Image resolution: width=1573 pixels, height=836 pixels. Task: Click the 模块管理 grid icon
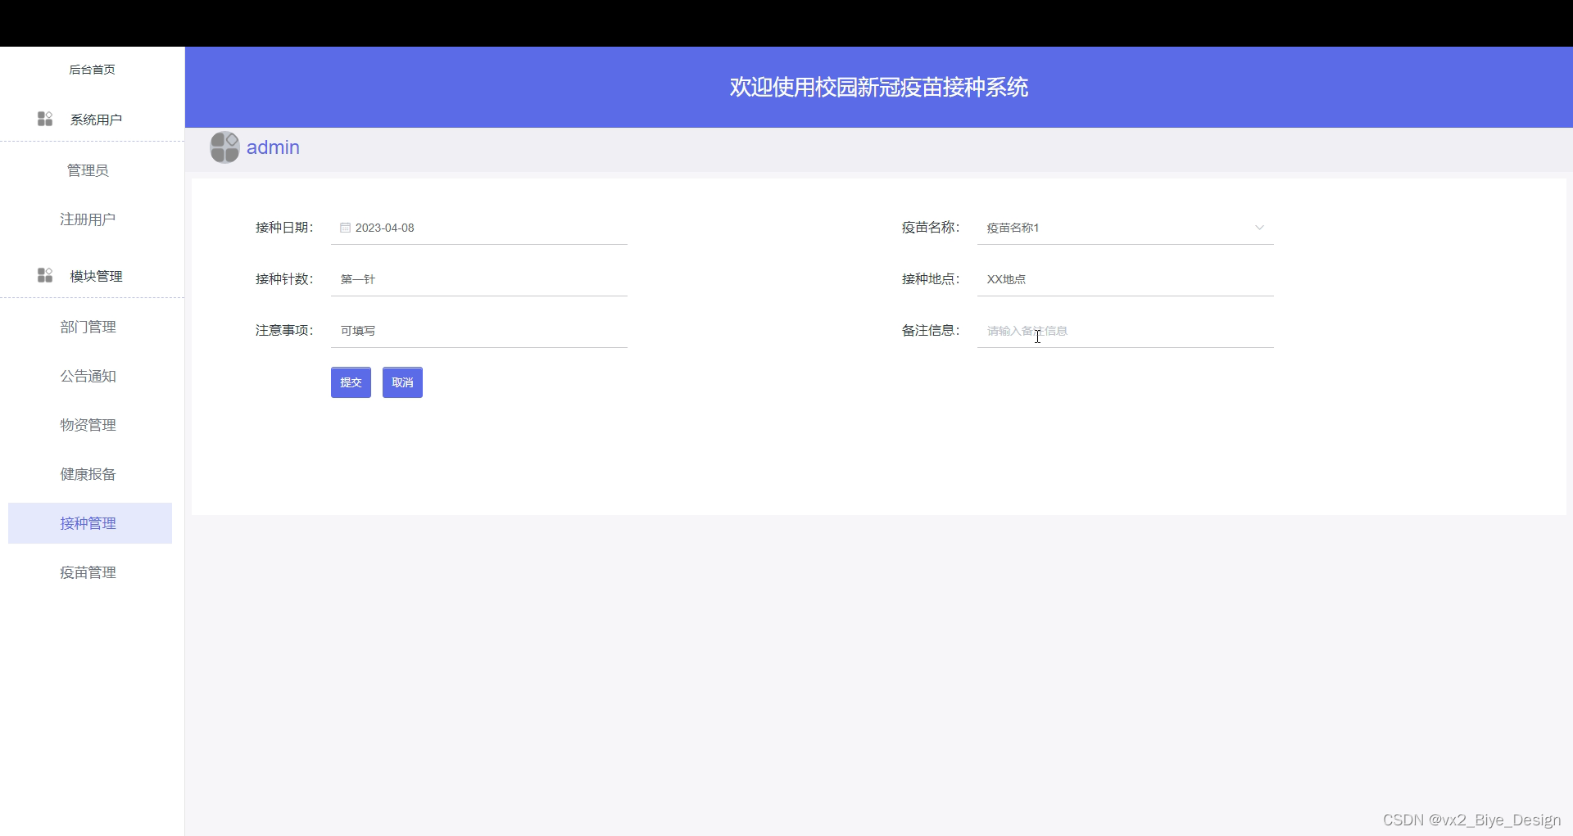pos(45,276)
